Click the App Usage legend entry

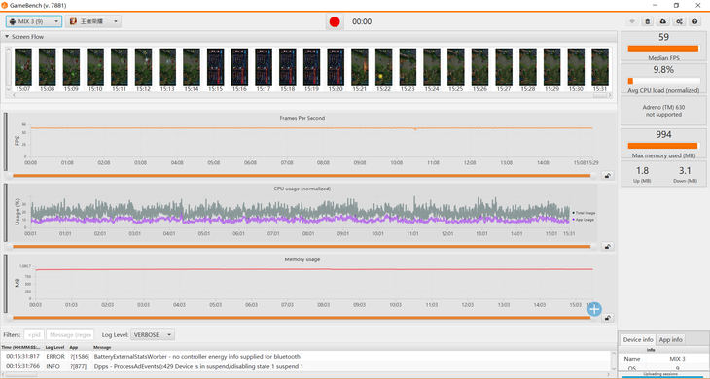pos(584,220)
